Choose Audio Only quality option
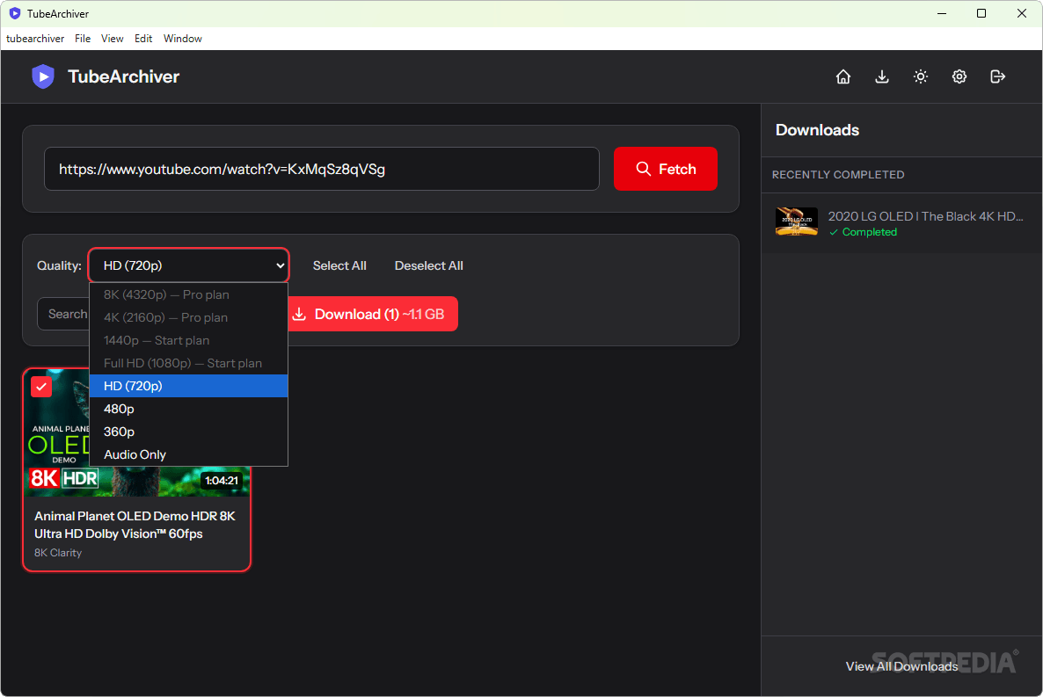The width and height of the screenshot is (1043, 697). pyautogui.click(x=188, y=454)
